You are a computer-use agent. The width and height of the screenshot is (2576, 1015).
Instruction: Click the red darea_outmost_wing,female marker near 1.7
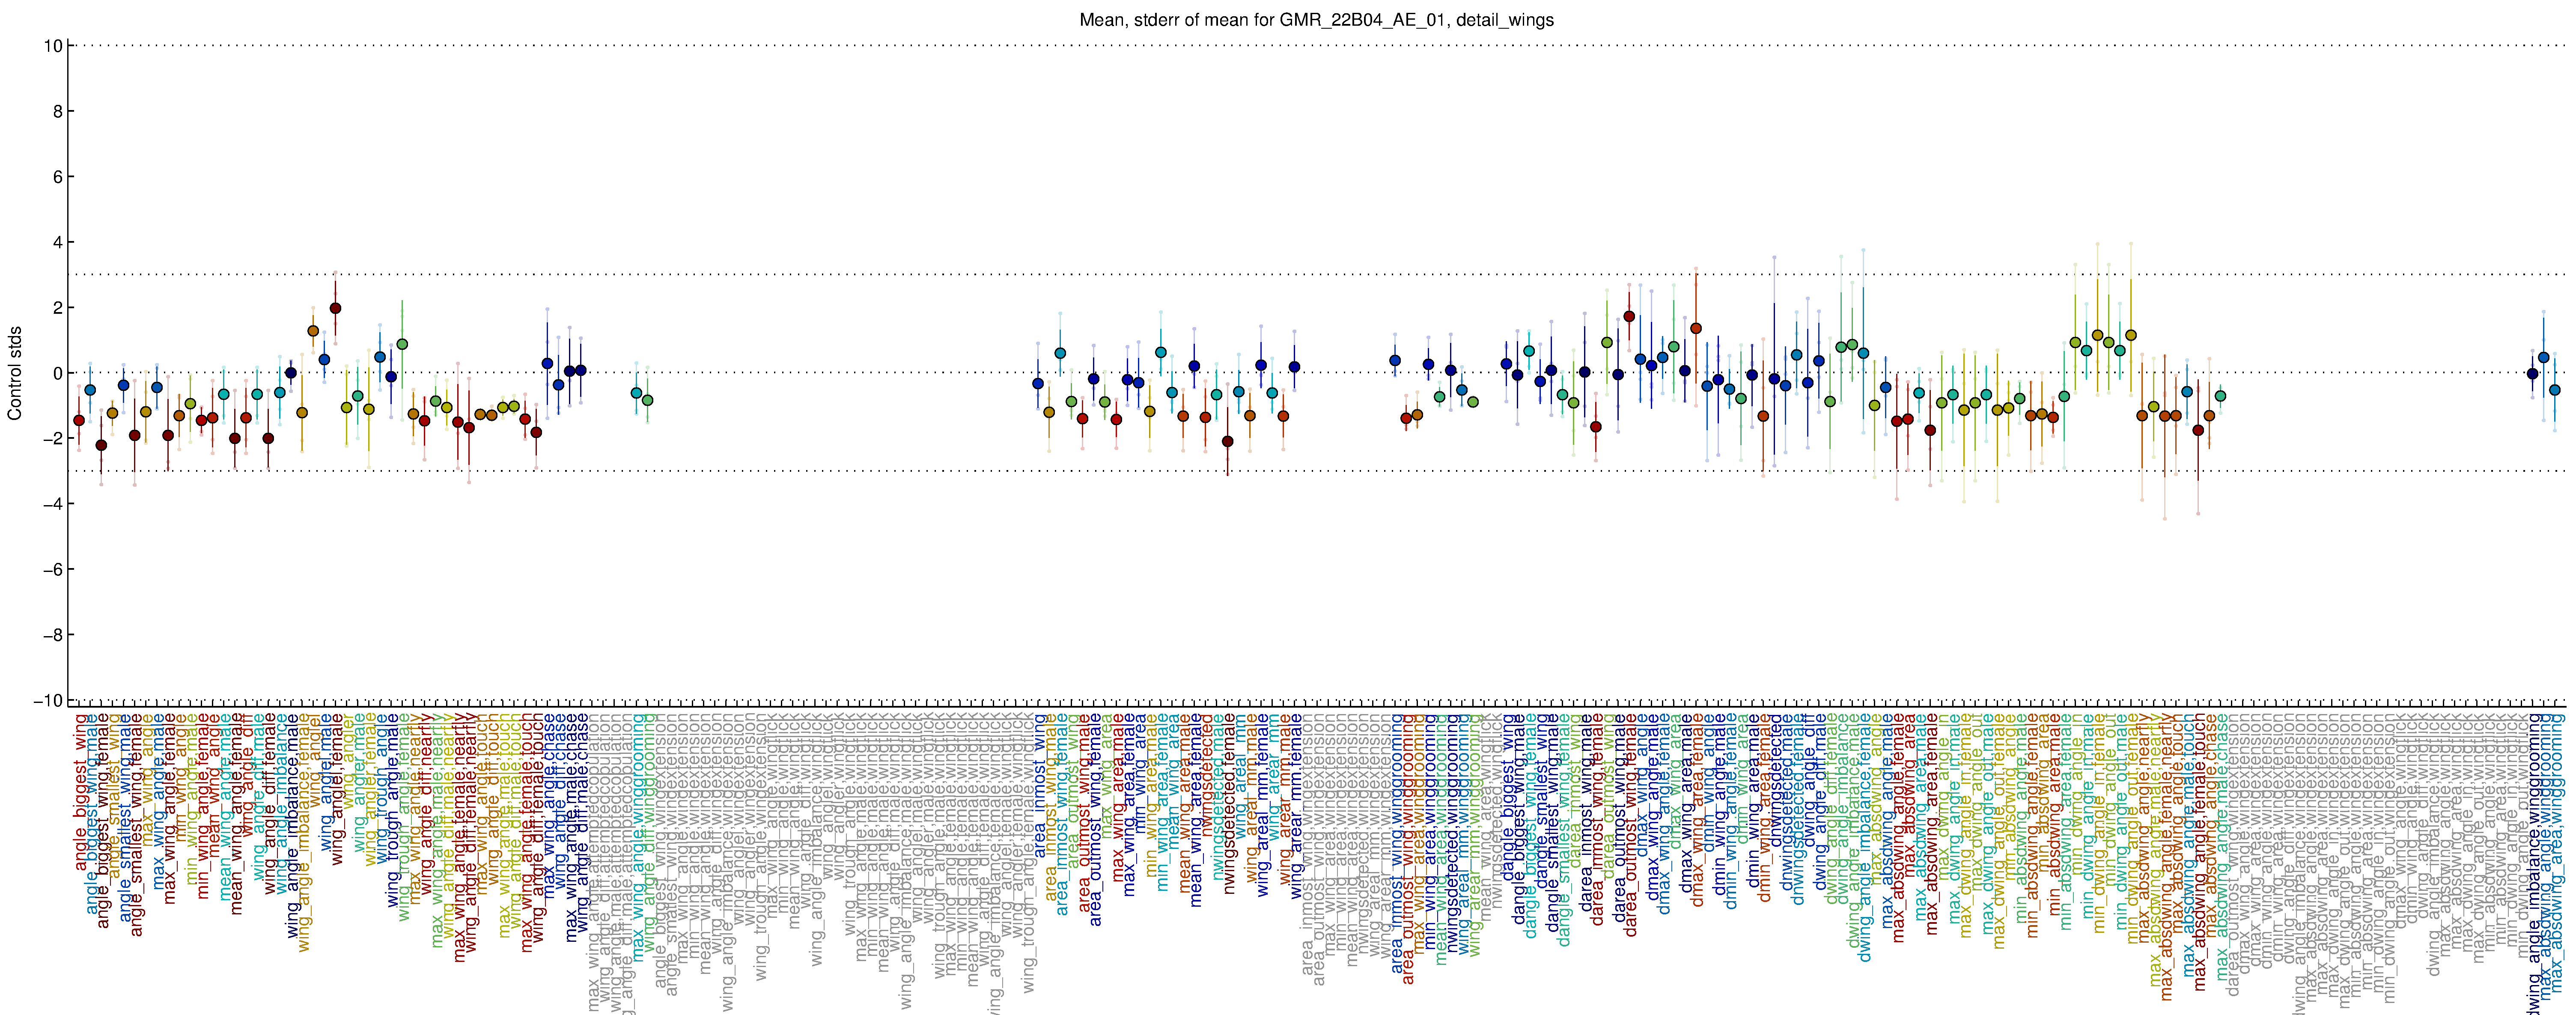[x=1629, y=316]
